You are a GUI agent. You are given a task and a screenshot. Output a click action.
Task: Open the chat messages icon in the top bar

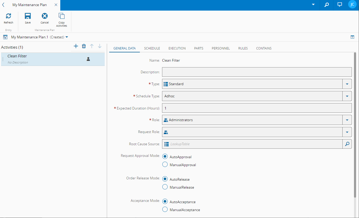[340, 4]
